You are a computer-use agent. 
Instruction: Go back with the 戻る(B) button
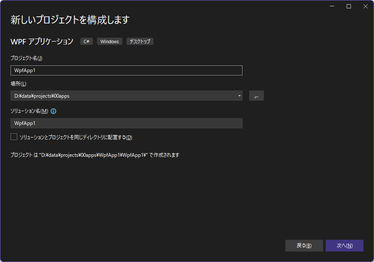coord(304,246)
